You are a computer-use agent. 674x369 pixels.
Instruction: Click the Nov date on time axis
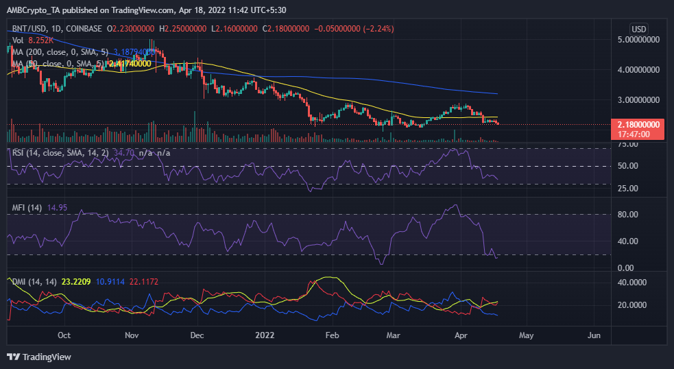(x=132, y=335)
